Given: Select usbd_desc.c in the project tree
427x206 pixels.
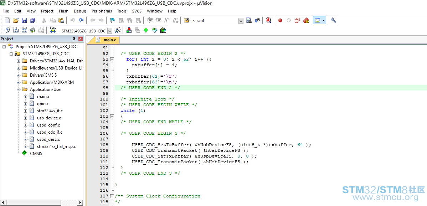Looking at the screenshot, I should [48, 139].
